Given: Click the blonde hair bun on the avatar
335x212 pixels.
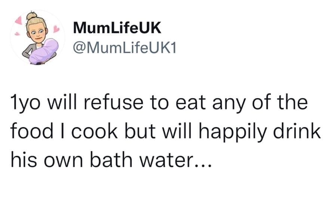Looking at the screenshot, I should click(x=32, y=16).
